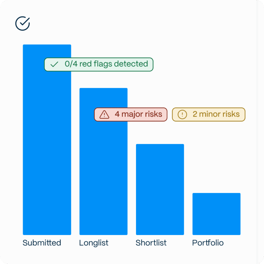Image resolution: width=264 pixels, height=264 pixels.
Task: Click the green checkmark in red flags badge
Action: 54,64
